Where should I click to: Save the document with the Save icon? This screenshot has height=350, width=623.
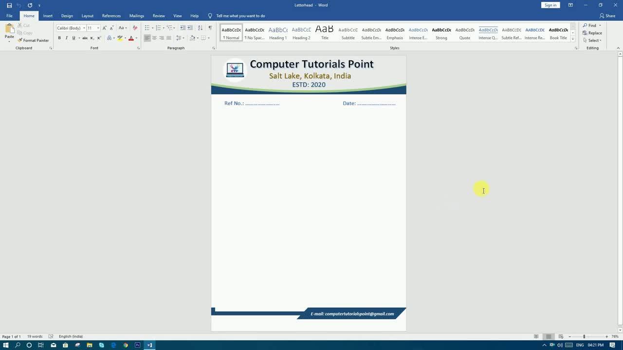[x=9, y=5]
